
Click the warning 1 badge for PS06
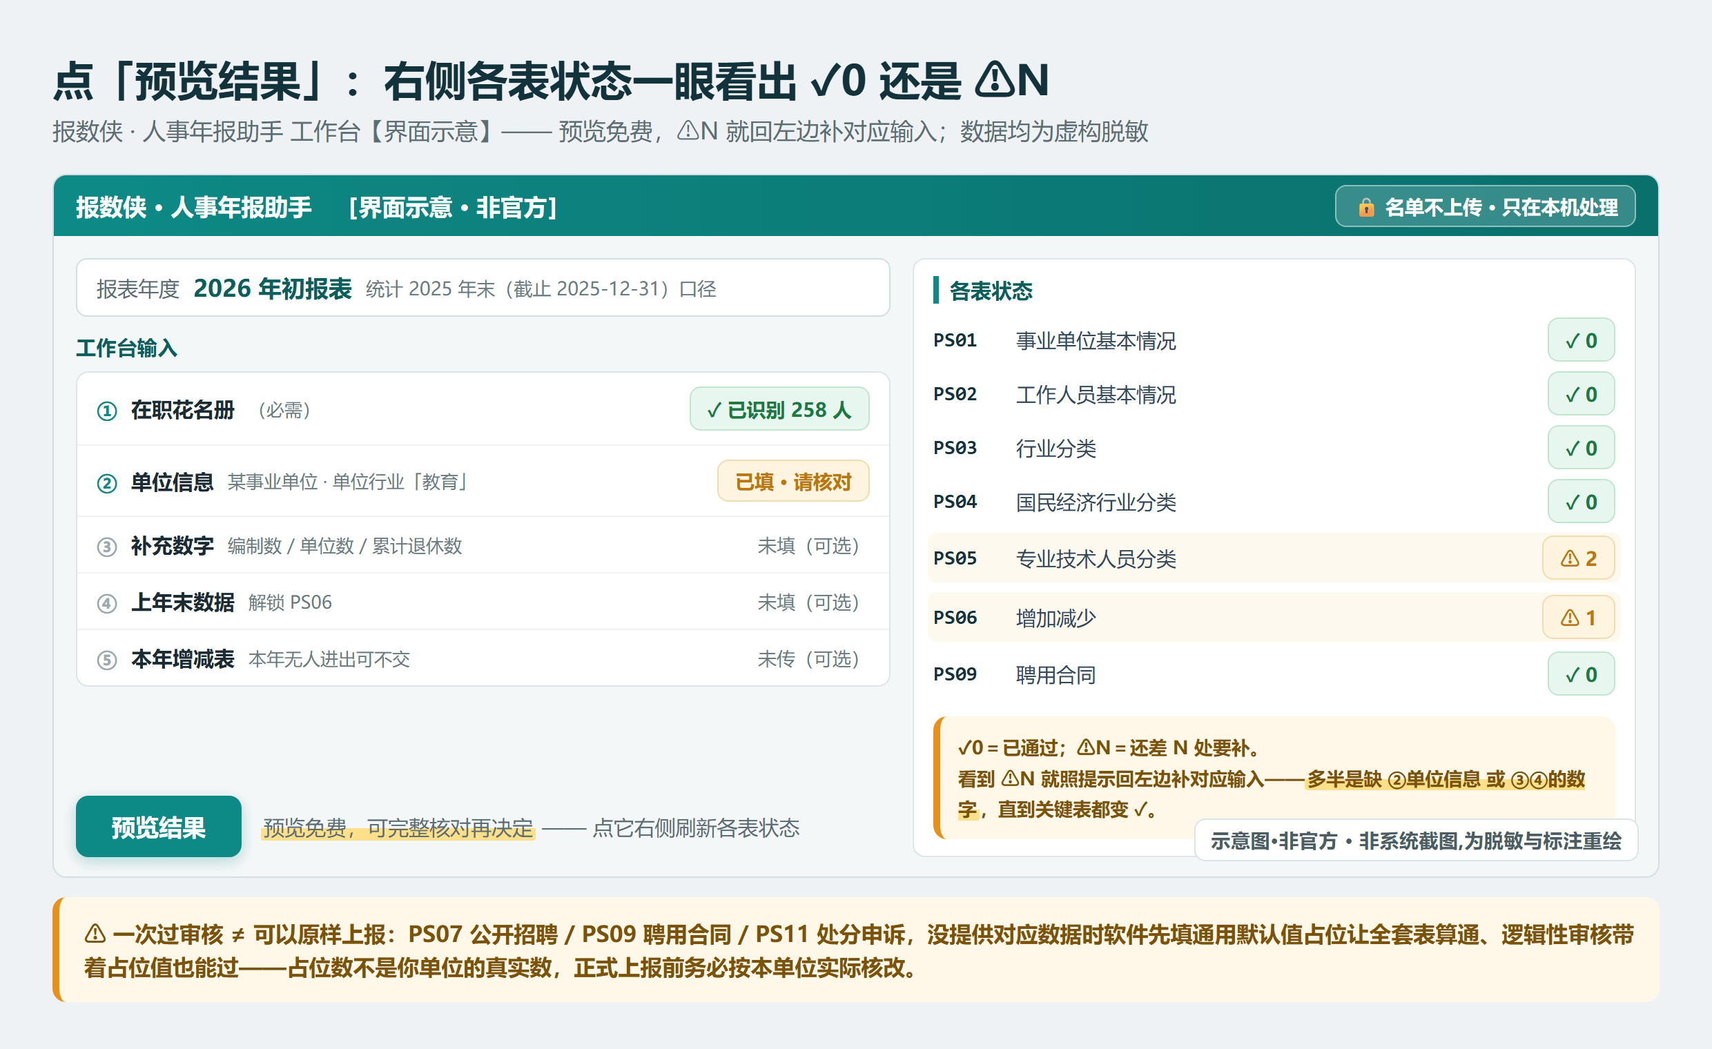[x=1578, y=618]
